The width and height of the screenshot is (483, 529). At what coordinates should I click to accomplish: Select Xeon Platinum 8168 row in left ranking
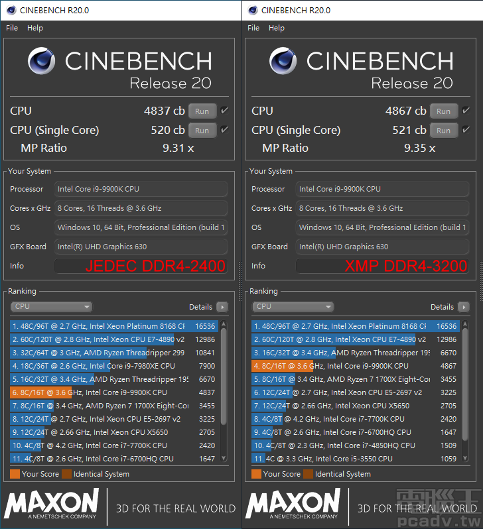pyautogui.click(x=114, y=326)
